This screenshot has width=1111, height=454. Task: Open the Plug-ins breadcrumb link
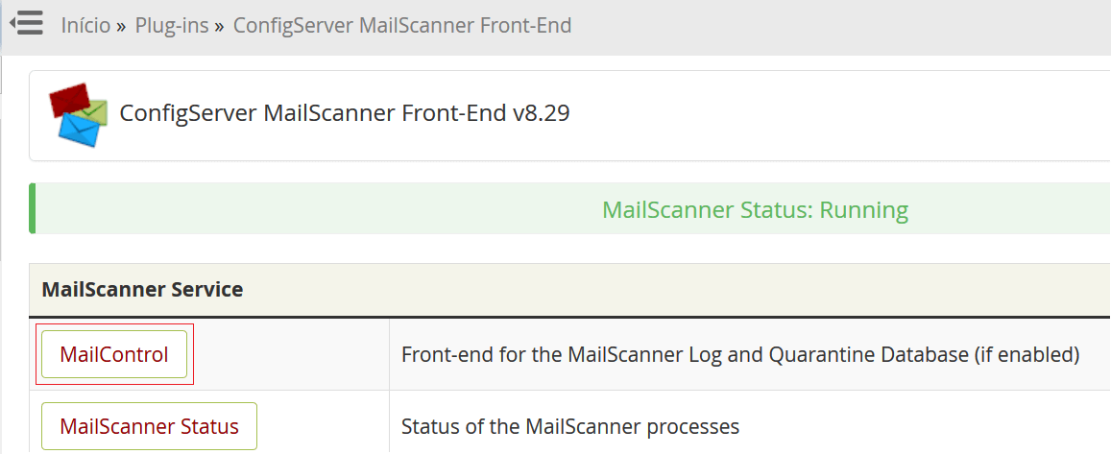pos(172,26)
